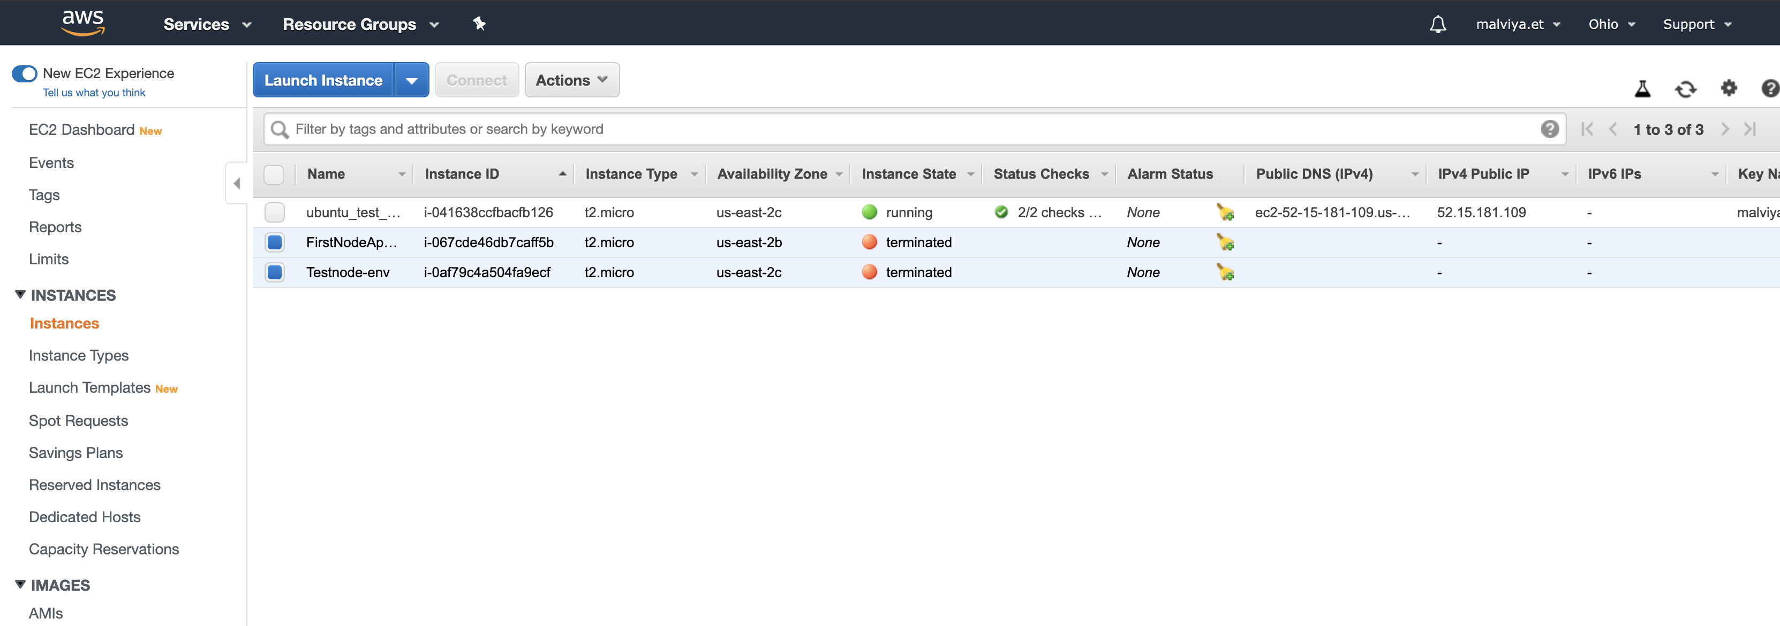The width and height of the screenshot is (1780, 626).
Task: Collapse the left sidebar with the arrow handle
Action: point(236,182)
